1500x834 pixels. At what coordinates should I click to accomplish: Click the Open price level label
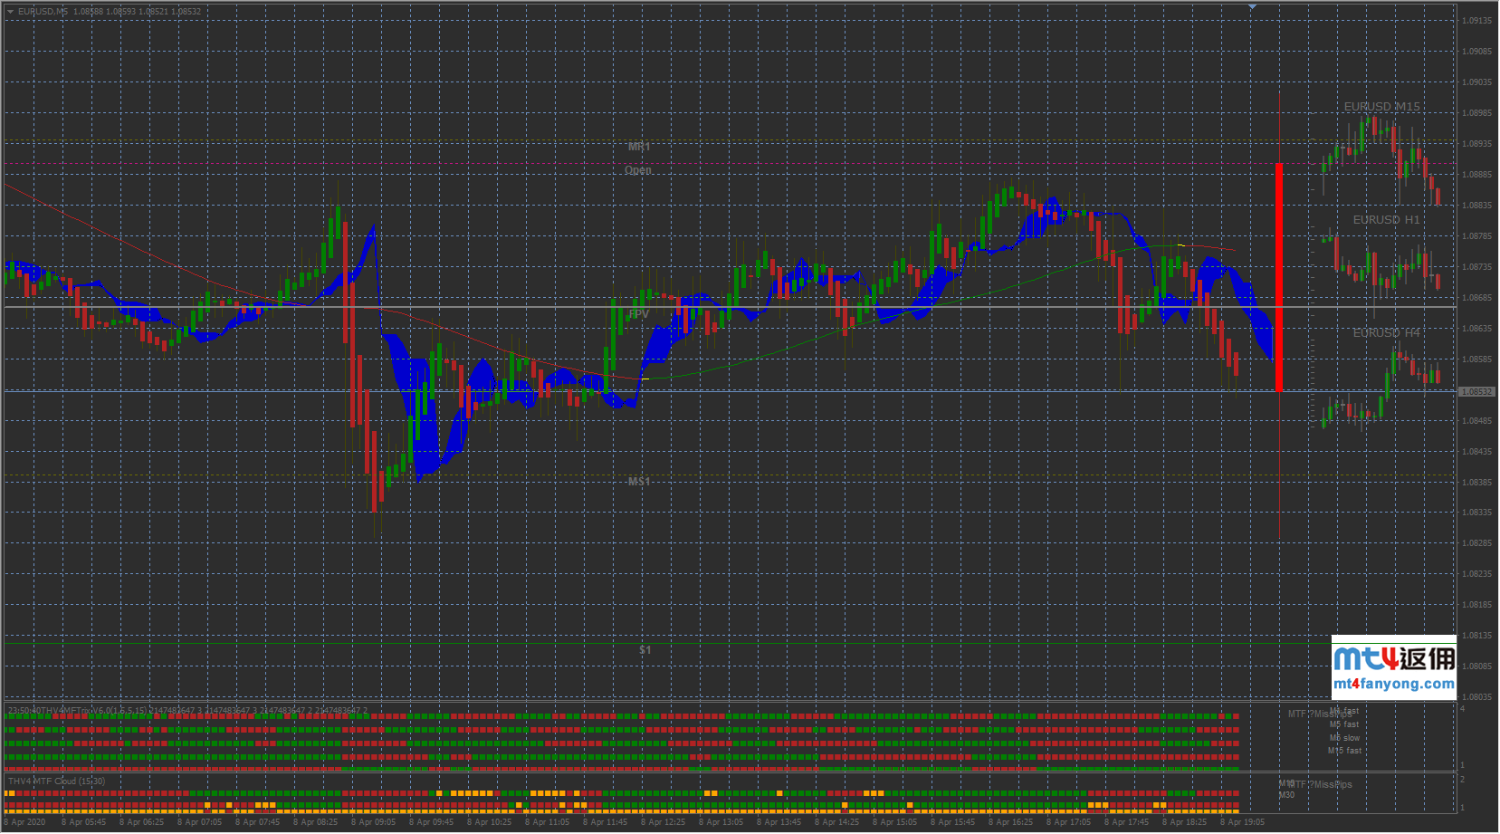click(x=637, y=170)
